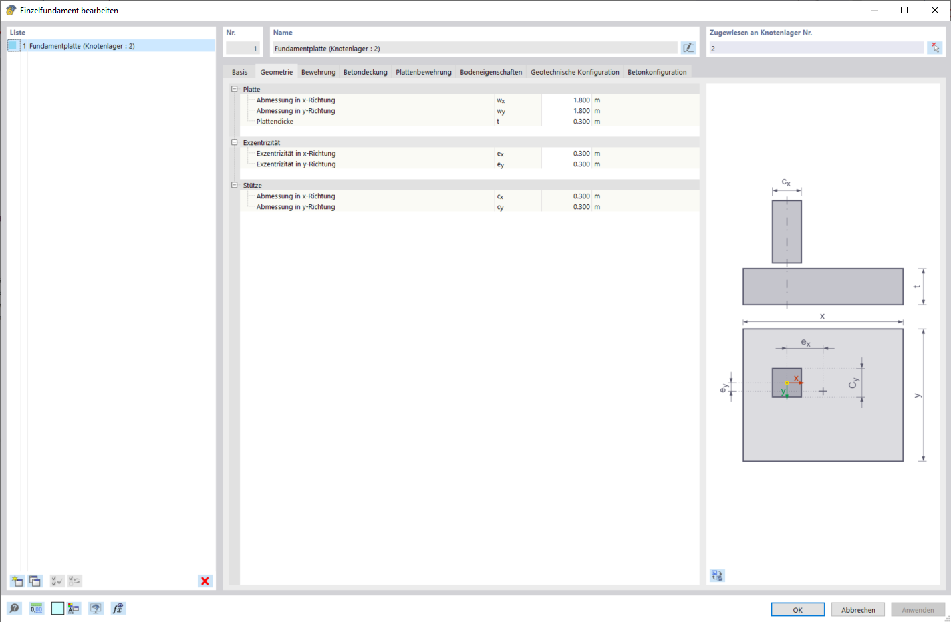
Task: Click the Nr. field showing 1
Action: (x=243, y=48)
